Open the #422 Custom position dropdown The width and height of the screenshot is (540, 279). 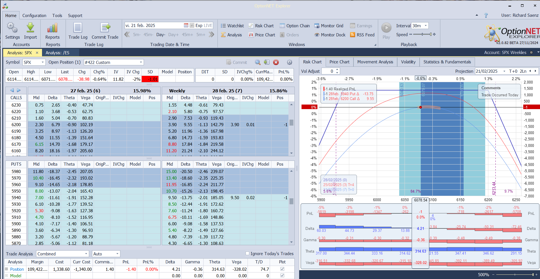(x=141, y=63)
